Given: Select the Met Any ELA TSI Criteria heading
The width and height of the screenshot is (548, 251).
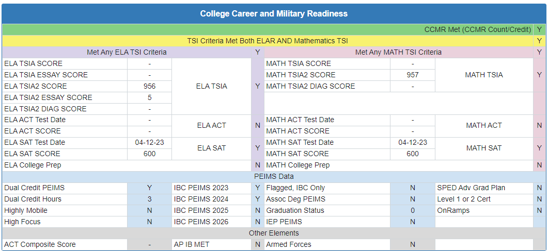Looking at the screenshot, I should click(x=127, y=52).
